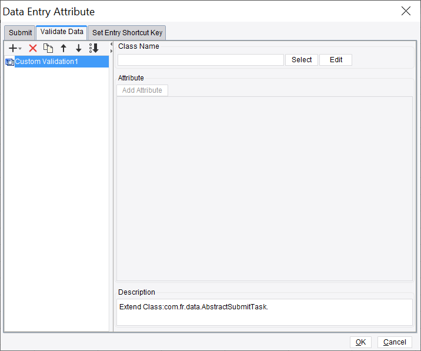Click the plus icon to add validation
This screenshot has height=351, width=421.
click(x=12, y=48)
